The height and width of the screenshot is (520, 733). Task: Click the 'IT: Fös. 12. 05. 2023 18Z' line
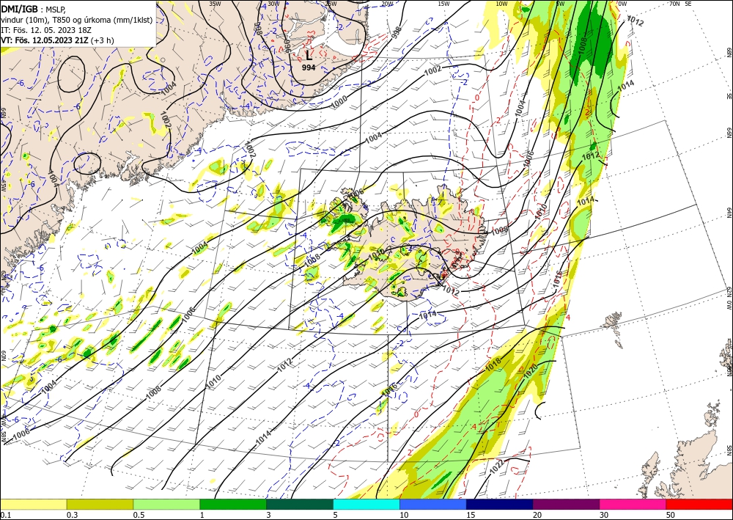pos(45,30)
